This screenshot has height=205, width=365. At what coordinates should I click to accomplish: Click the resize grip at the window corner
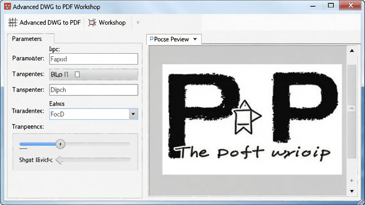[361, 202]
